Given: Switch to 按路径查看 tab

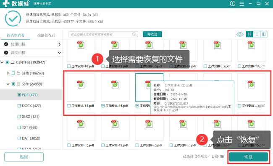Looking at the screenshot, I should click(46, 36).
